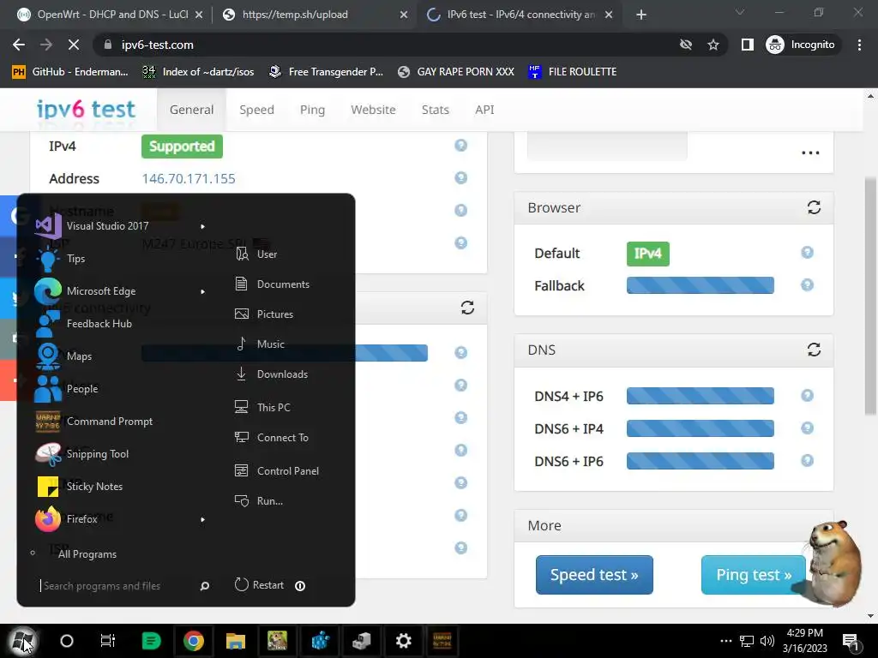Click the Windows Start button on taskbar
Image resolution: width=878 pixels, height=658 pixels.
coord(23,641)
